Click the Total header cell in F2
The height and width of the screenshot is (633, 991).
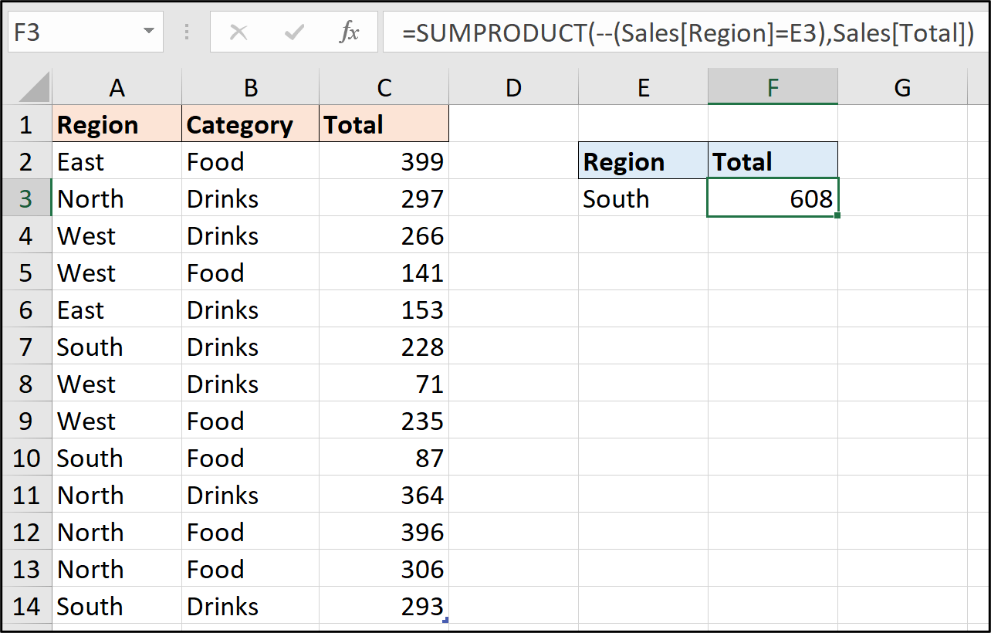773,161
